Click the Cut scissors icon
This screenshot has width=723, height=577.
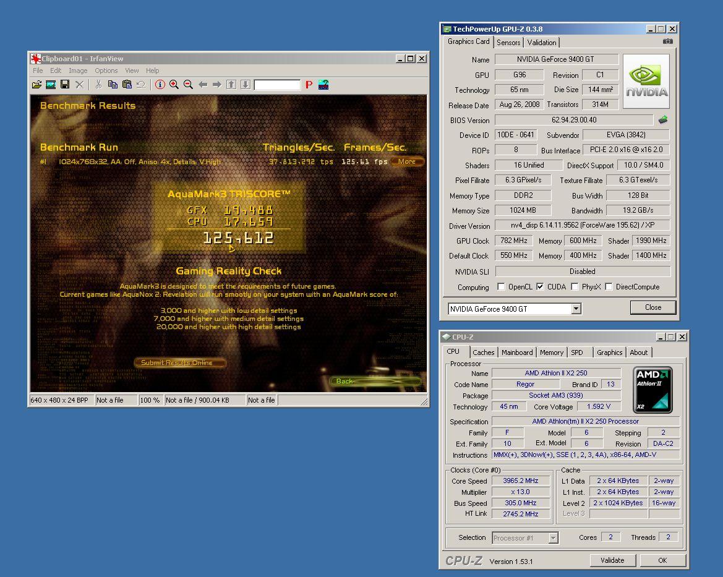98,84
